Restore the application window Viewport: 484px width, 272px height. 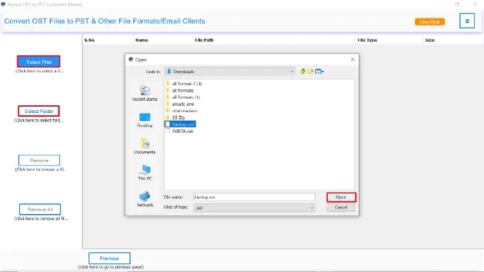457,4
